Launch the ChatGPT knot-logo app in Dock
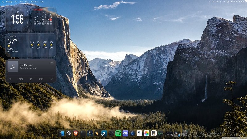Screen dimensions: 247x139 click(x=69, y=133)
